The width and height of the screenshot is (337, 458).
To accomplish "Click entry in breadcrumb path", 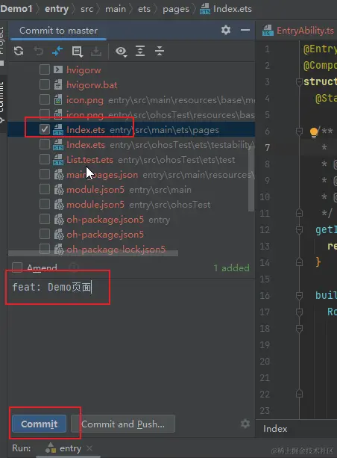I will 57,9.
